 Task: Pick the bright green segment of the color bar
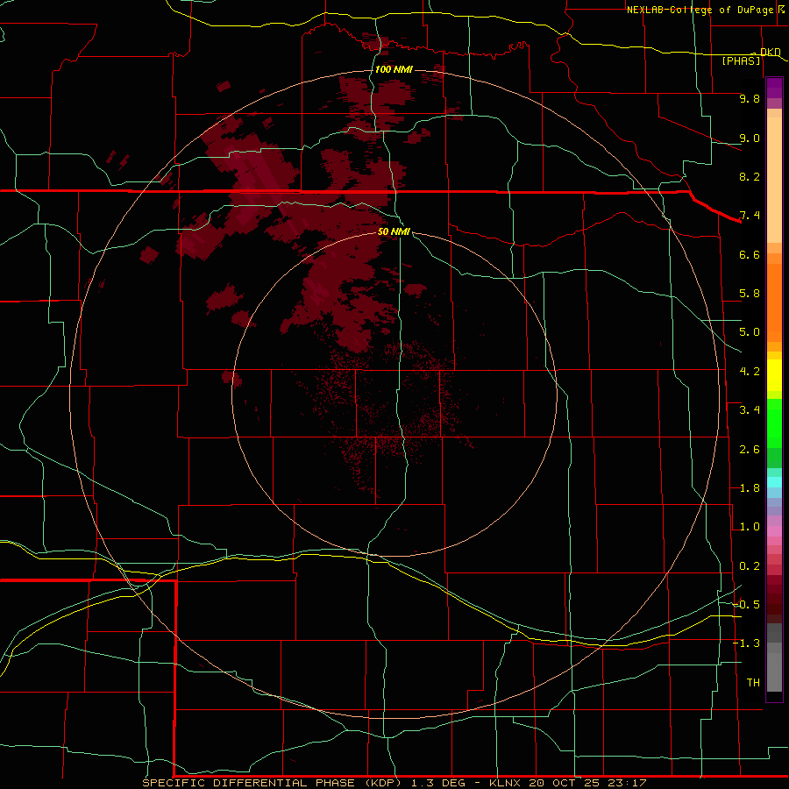[x=774, y=423]
